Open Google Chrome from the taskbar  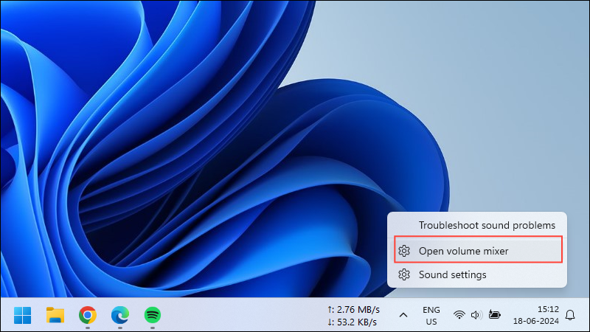pyautogui.click(x=88, y=315)
